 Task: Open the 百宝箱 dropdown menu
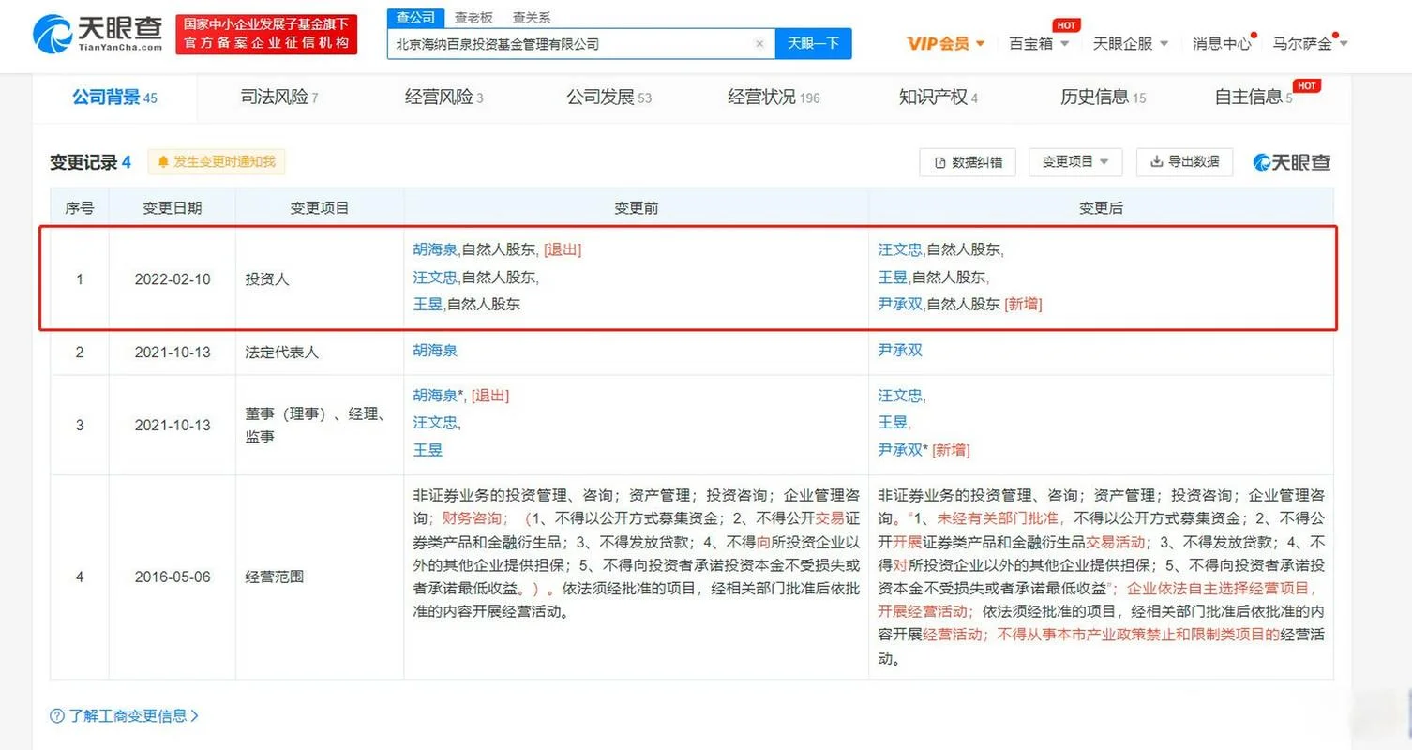tap(1039, 43)
